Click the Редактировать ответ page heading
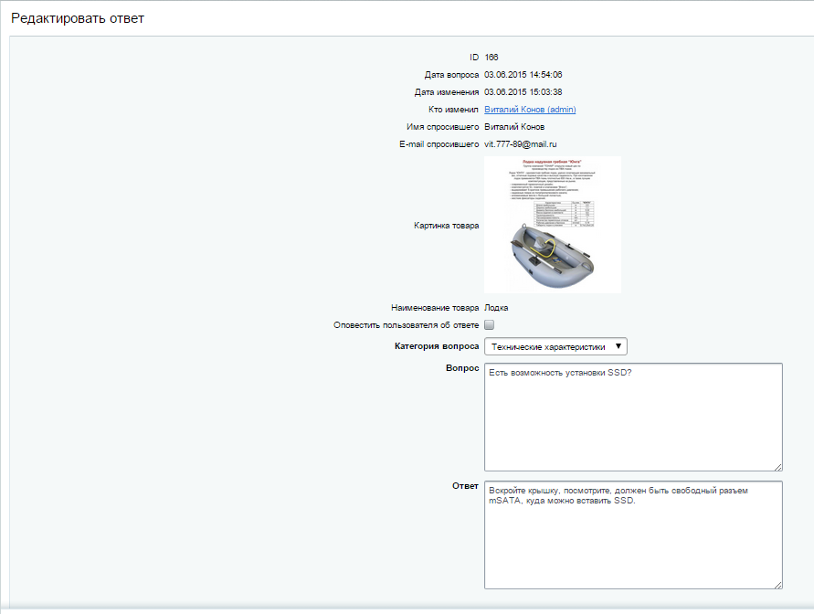This screenshot has height=614, width=814. [x=78, y=18]
